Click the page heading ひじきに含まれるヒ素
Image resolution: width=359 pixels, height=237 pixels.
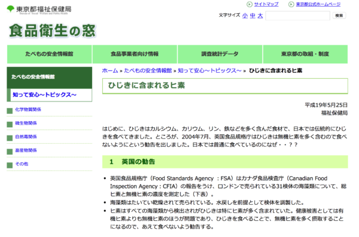(x=147, y=85)
